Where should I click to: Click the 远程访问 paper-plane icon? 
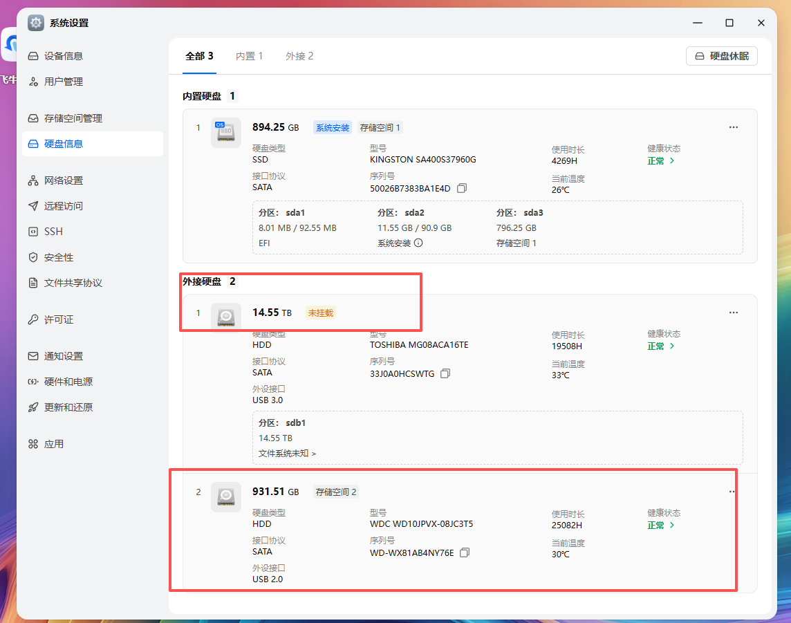[x=33, y=206]
